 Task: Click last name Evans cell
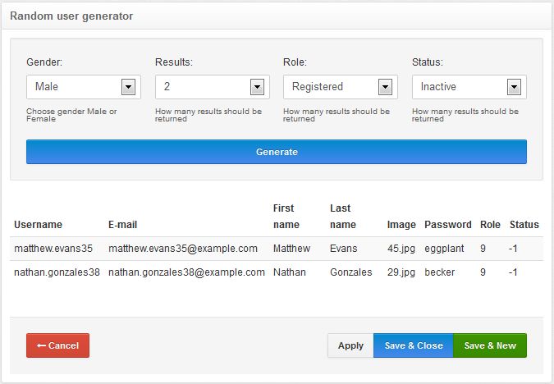point(343,249)
